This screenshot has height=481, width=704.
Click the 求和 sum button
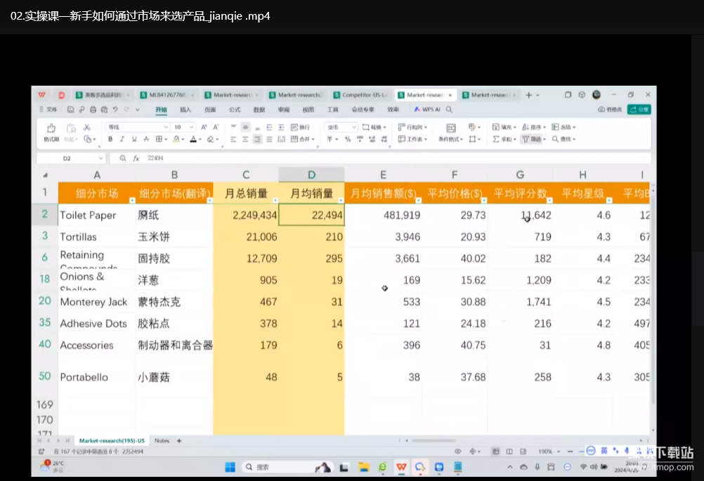coord(504,139)
